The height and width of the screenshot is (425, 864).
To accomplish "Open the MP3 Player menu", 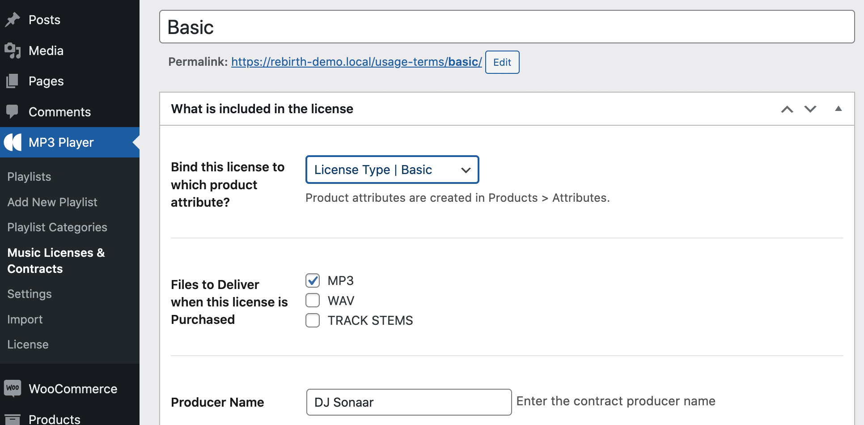I will click(x=70, y=142).
